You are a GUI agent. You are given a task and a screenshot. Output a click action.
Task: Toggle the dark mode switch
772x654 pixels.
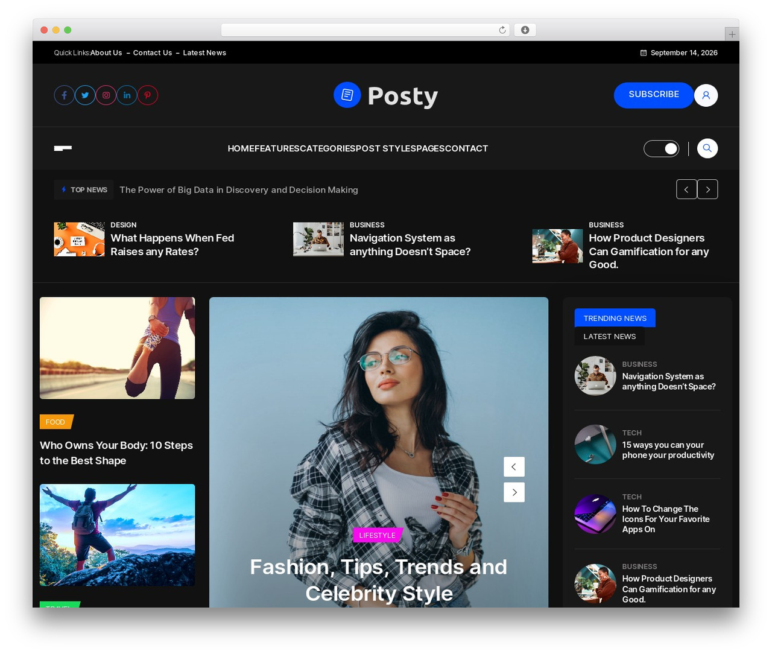pyautogui.click(x=662, y=148)
